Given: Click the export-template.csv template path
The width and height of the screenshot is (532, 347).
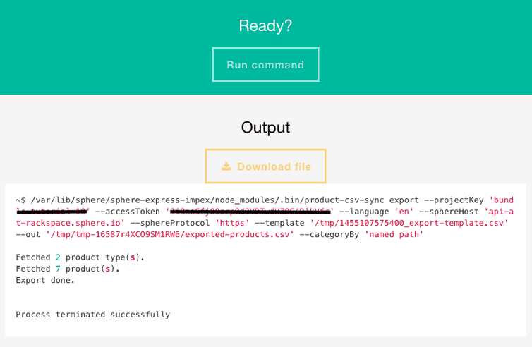Looking at the screenshot, I should point(409,223).
